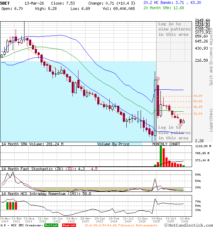Viewport: 213px width, 227px height.
Task: Select the MONTHLY CHART label
Action: click(166, 144)
